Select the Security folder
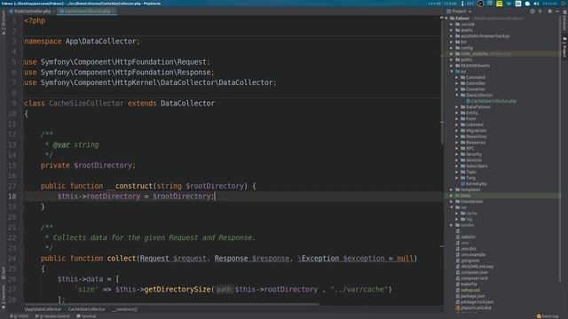This screenshot has height=319, width=568. (x=473, y=154)
